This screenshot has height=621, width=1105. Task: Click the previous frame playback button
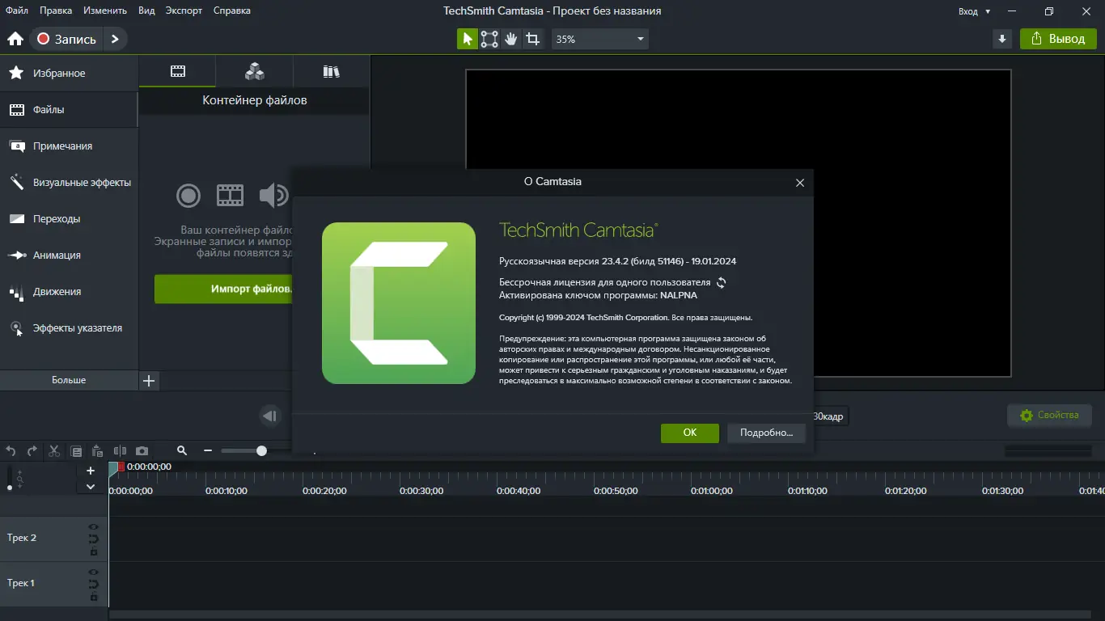(270, 416)
